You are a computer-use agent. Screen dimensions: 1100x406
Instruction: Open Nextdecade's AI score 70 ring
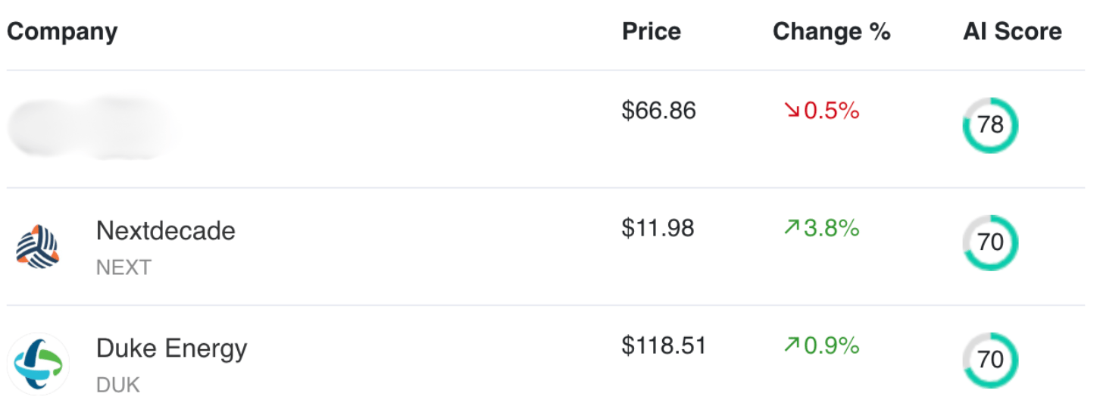990,243
